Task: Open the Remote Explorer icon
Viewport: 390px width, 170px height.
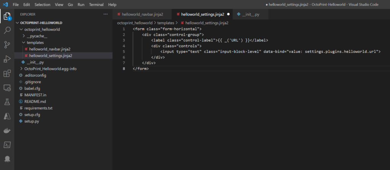Action: point(7,87)
